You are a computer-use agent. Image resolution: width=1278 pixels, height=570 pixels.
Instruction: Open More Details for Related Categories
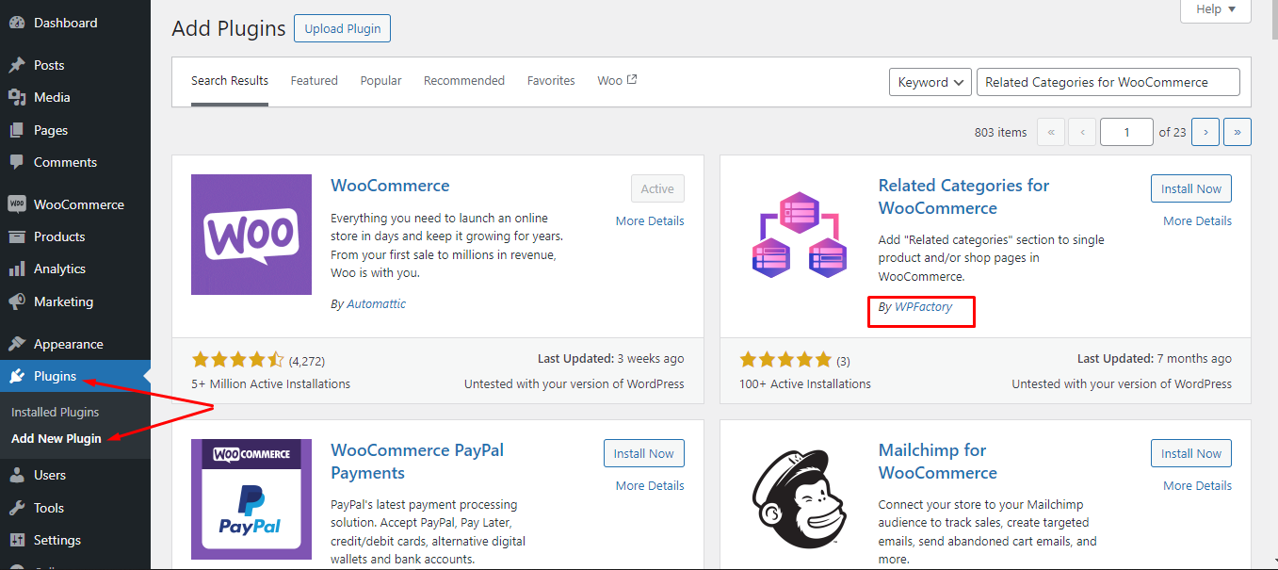[x=1197, y=220]
